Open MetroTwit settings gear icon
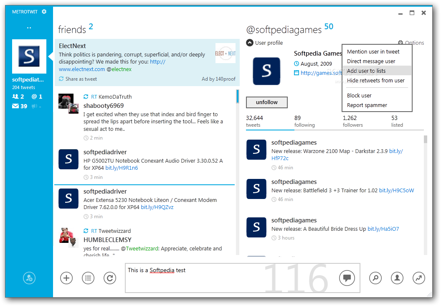This screenshot has width=441, height=306. [44, 12]
